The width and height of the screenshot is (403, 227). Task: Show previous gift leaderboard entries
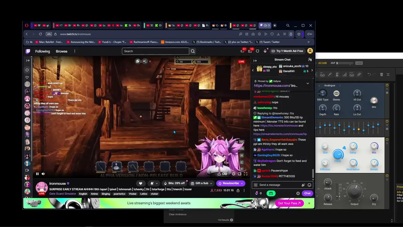coord(253,70)
